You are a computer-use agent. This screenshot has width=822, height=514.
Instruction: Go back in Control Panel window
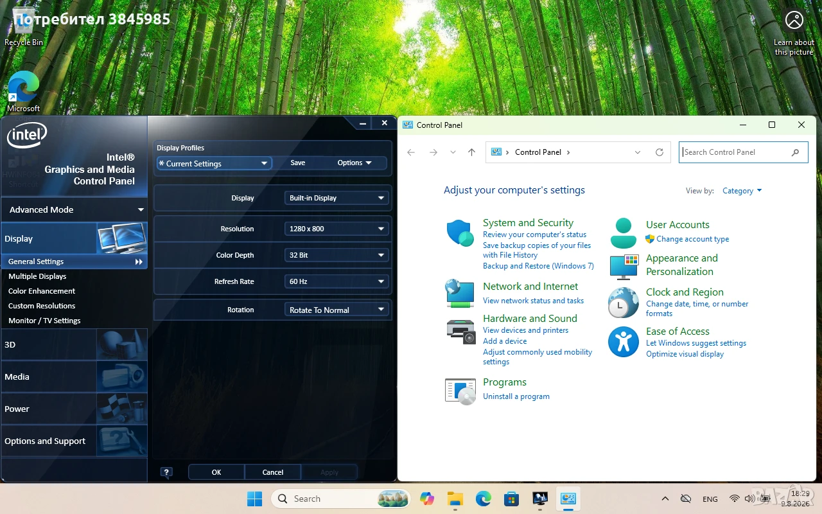tap(411, 152)
